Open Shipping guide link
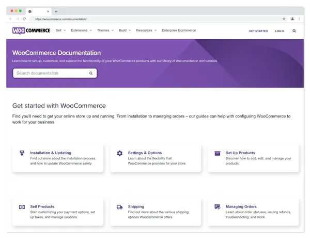The height and width of the screenshot is (238, 310). (136, 206)
